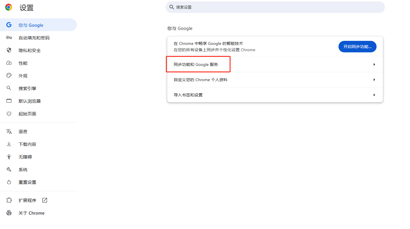Viewport: 410px width, 229px height.
Task: Open 自定义您的 Chrome 个人资料 row
Action: (275, 80)
